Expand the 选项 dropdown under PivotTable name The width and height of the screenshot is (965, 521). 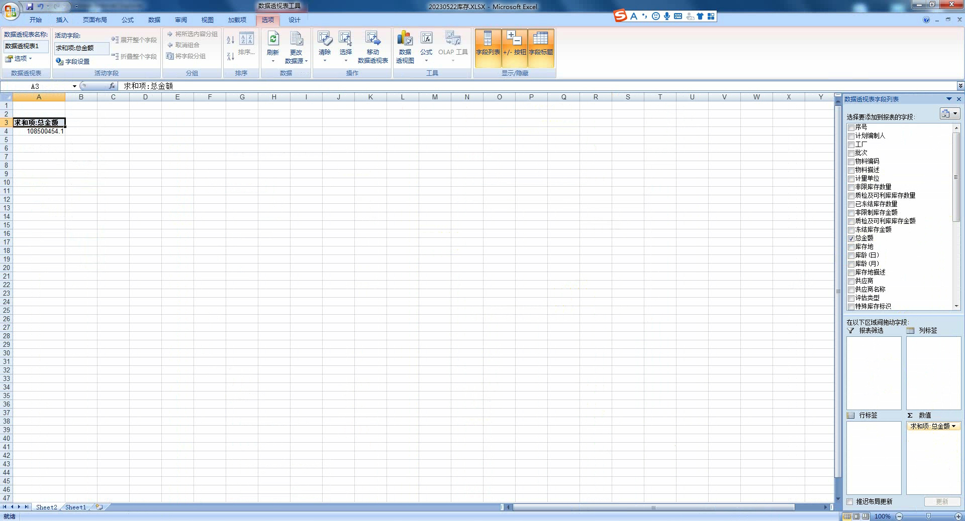[20, 59]
